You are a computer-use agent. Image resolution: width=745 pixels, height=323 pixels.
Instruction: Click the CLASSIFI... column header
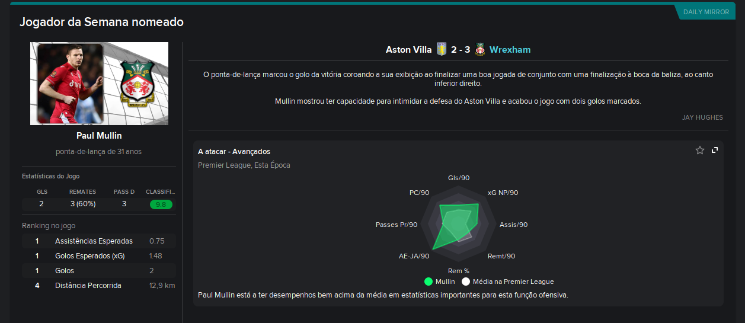coord(161,192)
